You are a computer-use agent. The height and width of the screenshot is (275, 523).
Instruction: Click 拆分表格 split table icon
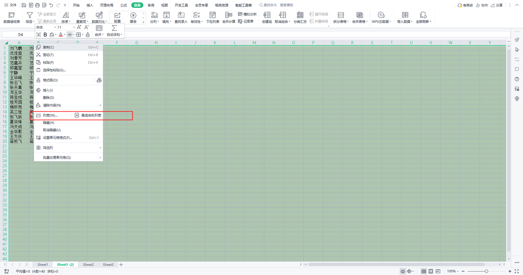point(340,16)
